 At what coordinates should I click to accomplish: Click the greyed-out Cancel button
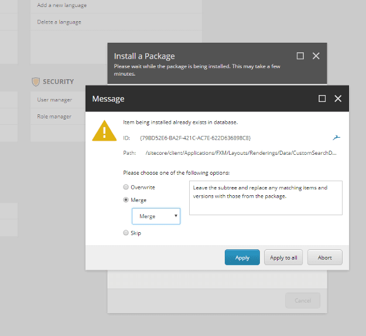point(303,300)
